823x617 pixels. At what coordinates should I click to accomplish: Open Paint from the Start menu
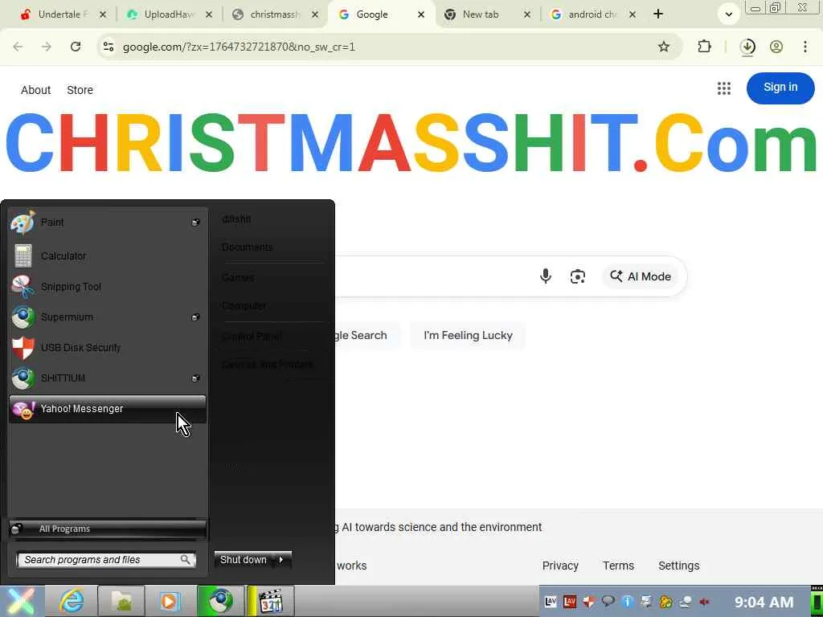[107, 223]
